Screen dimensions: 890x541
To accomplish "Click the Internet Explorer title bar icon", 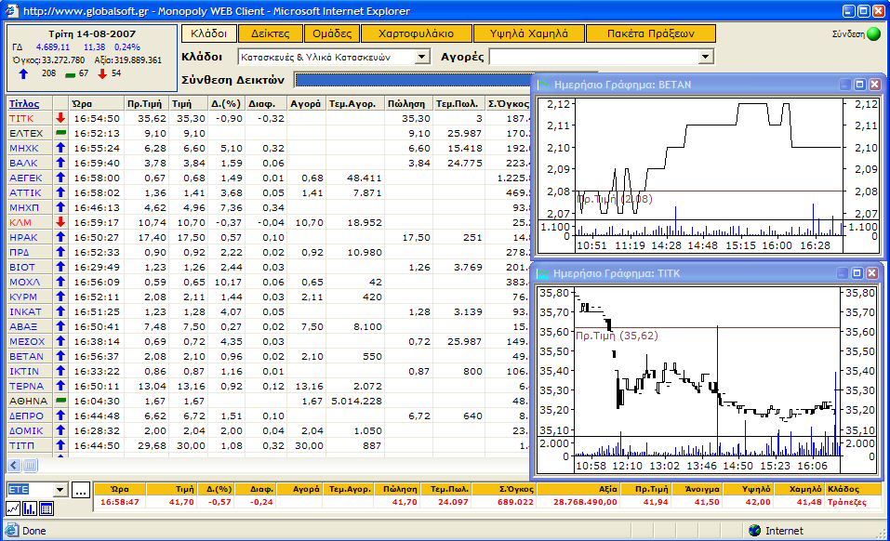I will pos(11,11).
